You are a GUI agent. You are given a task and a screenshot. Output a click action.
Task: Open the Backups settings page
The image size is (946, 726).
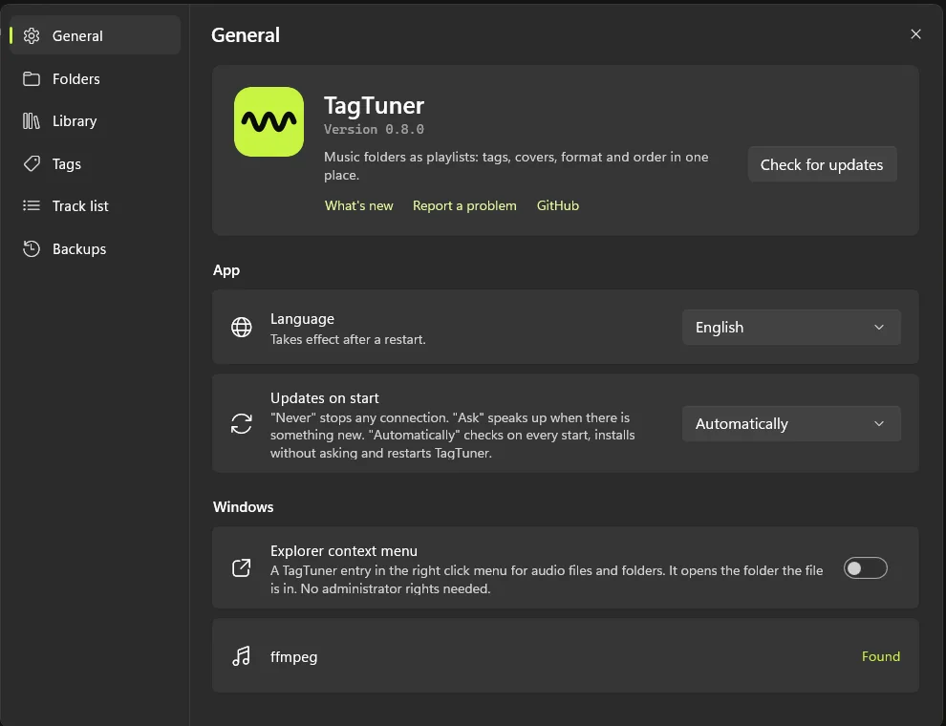[96, 249]
